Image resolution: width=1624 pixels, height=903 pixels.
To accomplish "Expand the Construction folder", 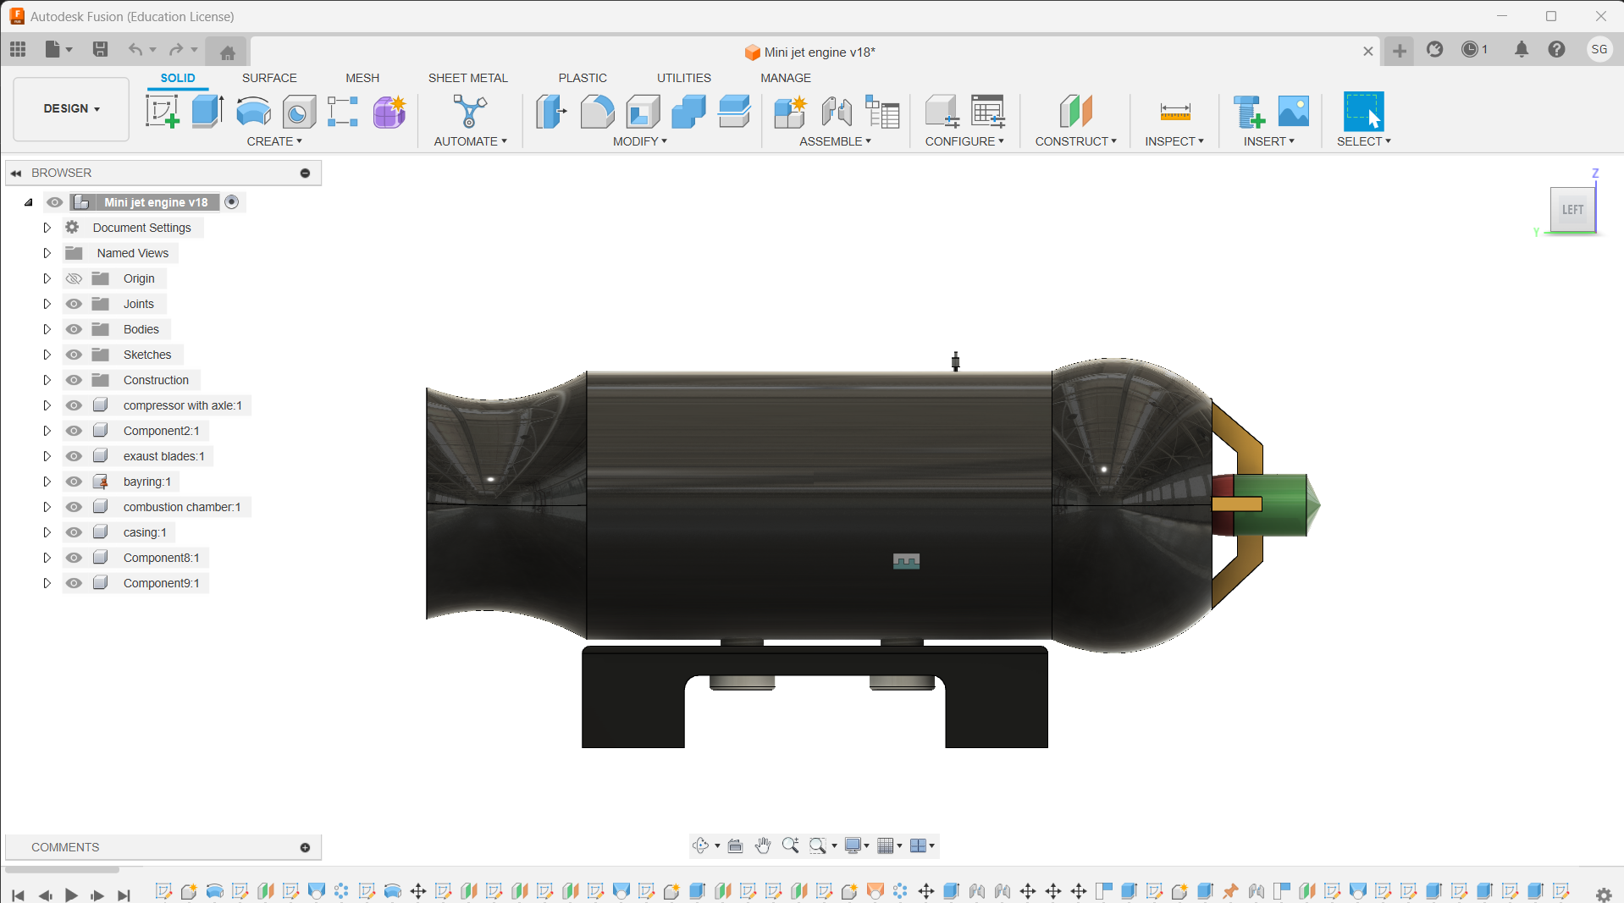I will [47, 380].
